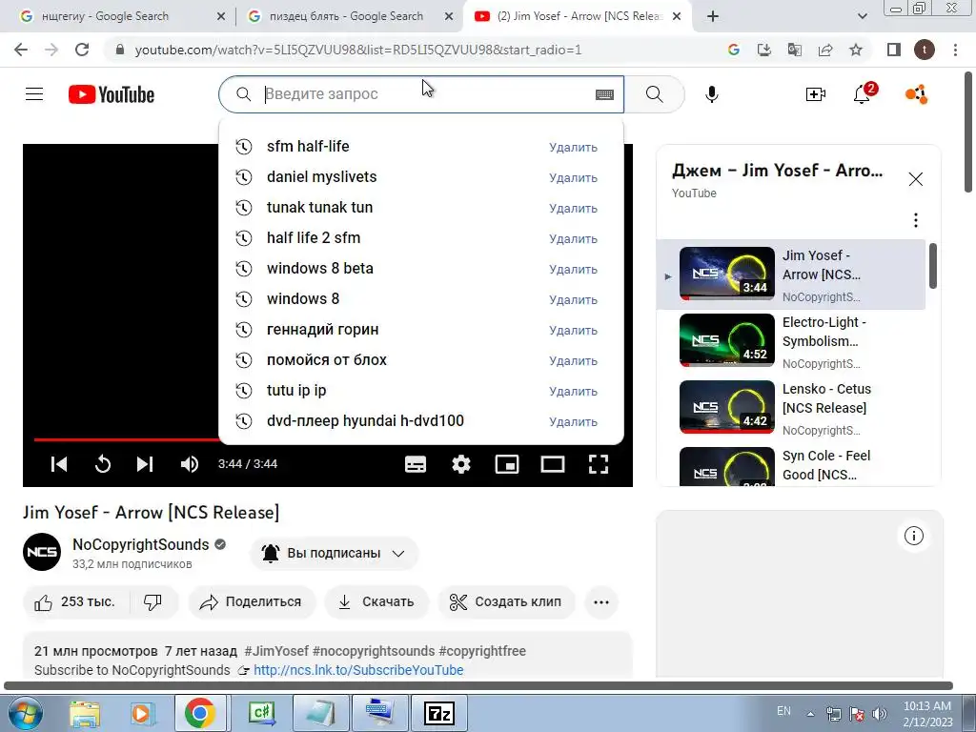Toggle theater mode view

[553, 464]
